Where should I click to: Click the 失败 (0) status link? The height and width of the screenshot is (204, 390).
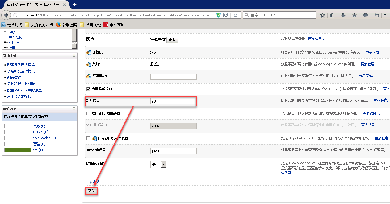tap(39, 126)
